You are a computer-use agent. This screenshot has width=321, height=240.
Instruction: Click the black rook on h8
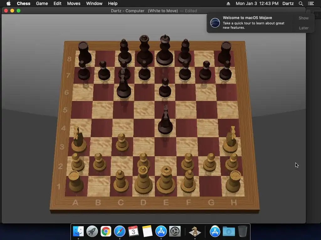tap(225, 52)
